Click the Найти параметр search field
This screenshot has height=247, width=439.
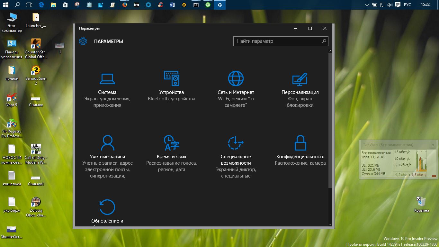(276, 41)
